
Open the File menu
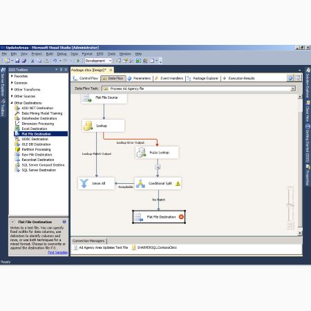[x=4, y=54]
